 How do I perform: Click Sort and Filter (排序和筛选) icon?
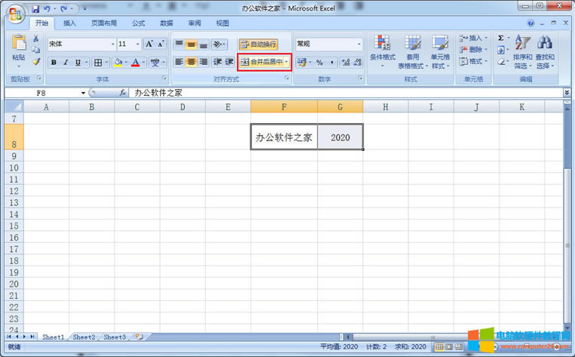(522, 51)
